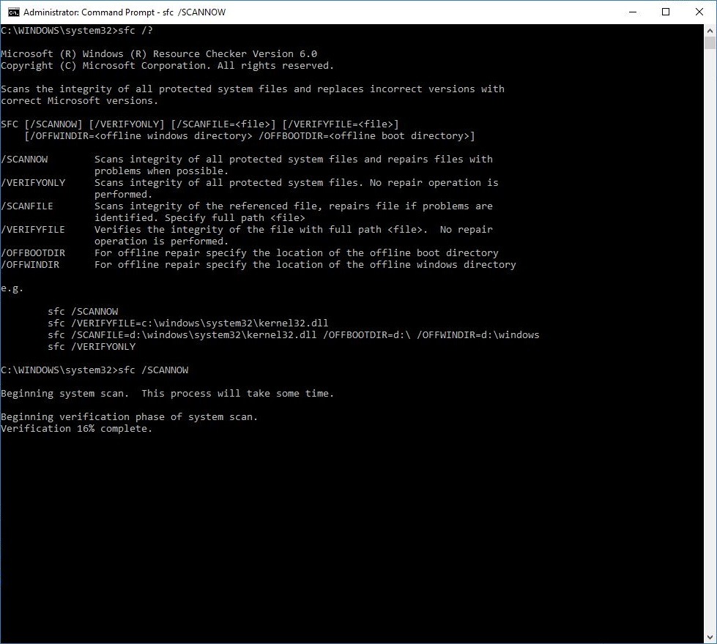Click the title text 'Administrator: Command Prompt - sfc /SCANNOW'
The width and height of the screenshot is (717, 644).
point(125,12)
